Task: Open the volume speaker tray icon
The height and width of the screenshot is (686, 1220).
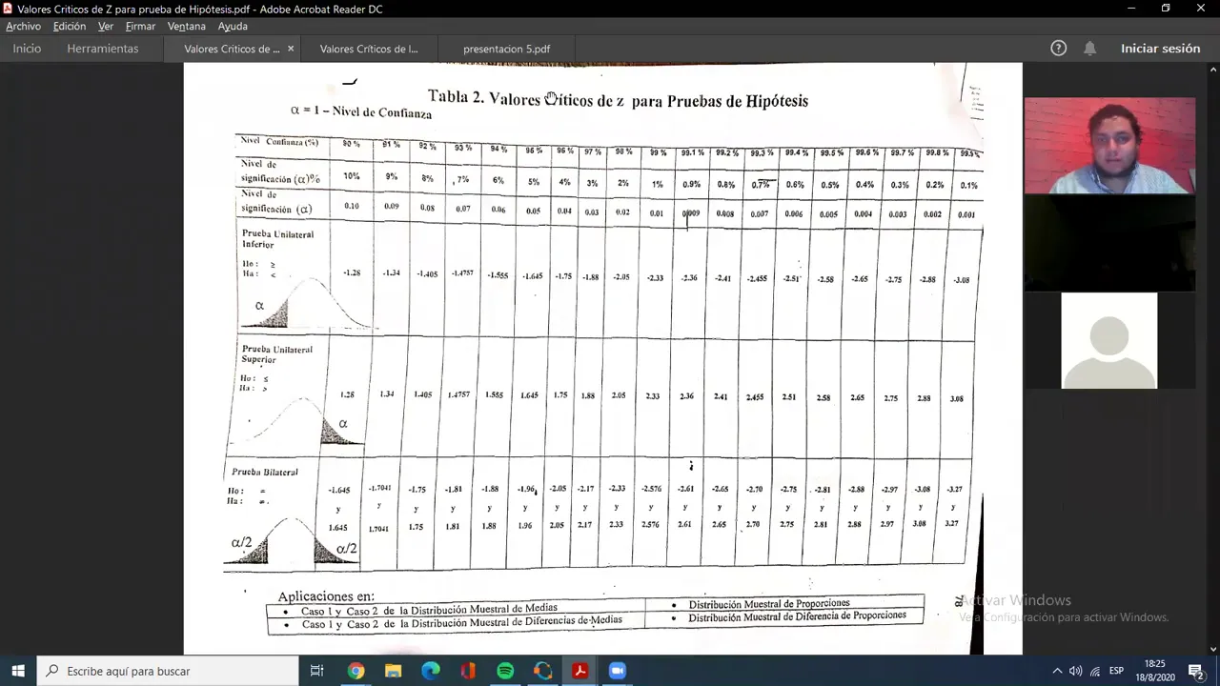Action: point(1076,671)
